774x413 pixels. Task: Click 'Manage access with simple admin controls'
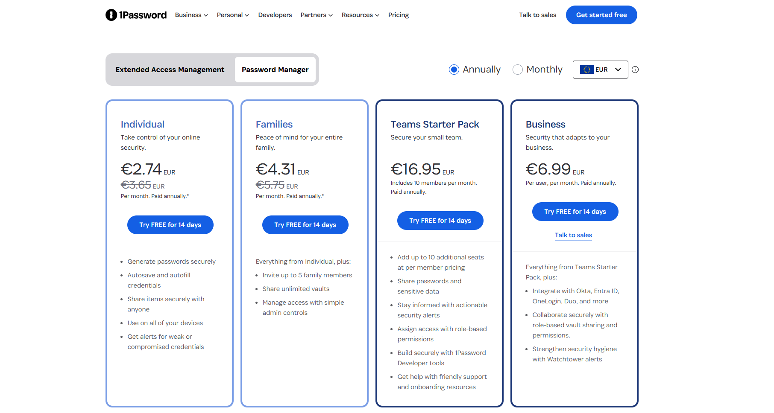click(x=303, y=308)
